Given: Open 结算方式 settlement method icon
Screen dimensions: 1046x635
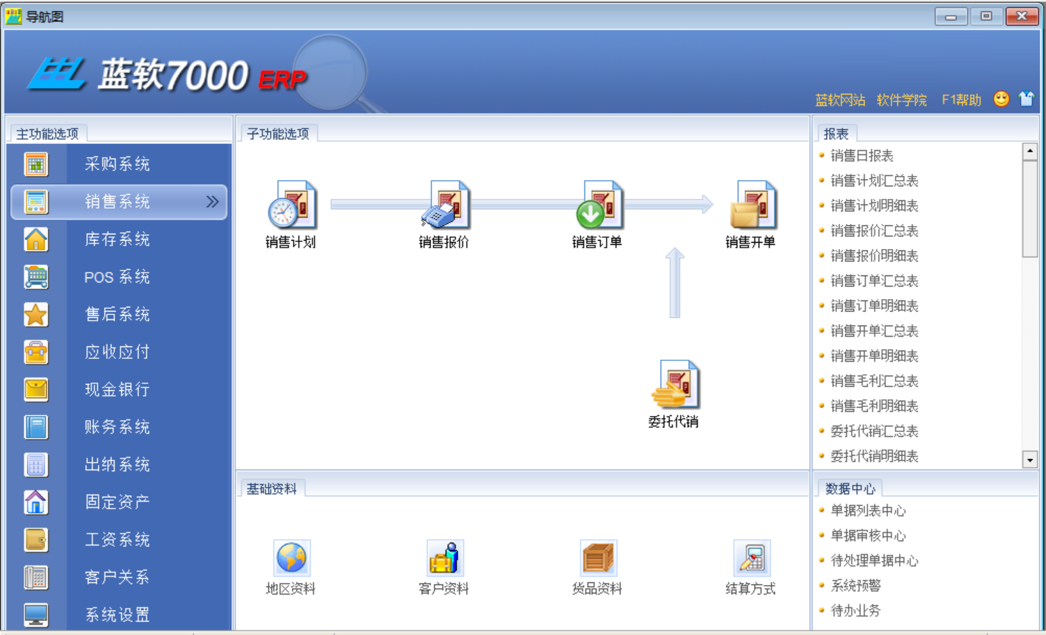Looking at the screenshot, I should pos(751,558).
